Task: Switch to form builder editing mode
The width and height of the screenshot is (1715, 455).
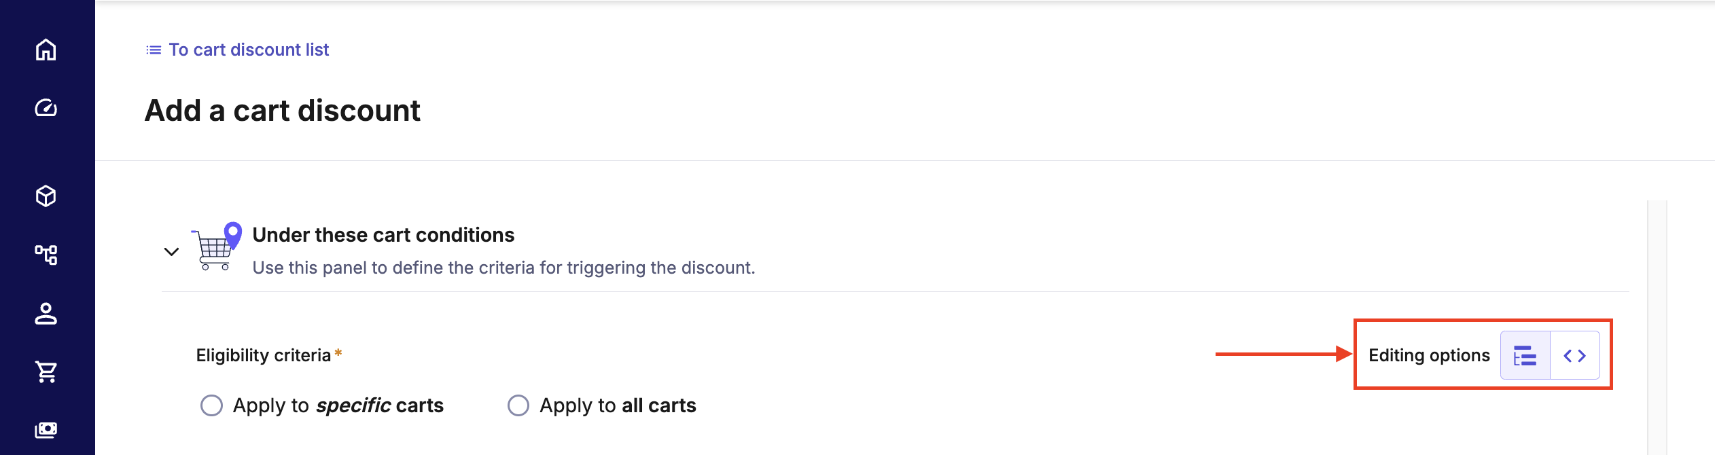Action: (1525, 355)
